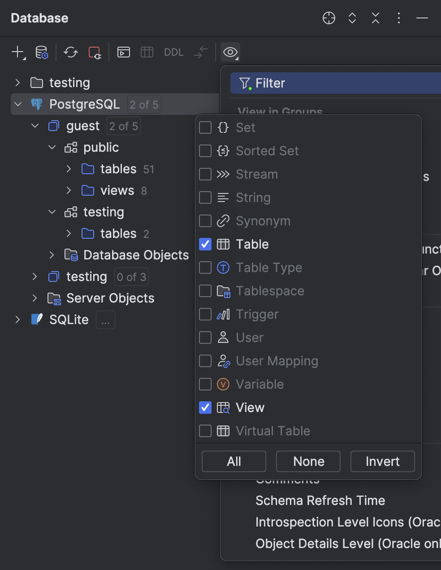
Task: Select the views node under public schema
Action: 116,190
